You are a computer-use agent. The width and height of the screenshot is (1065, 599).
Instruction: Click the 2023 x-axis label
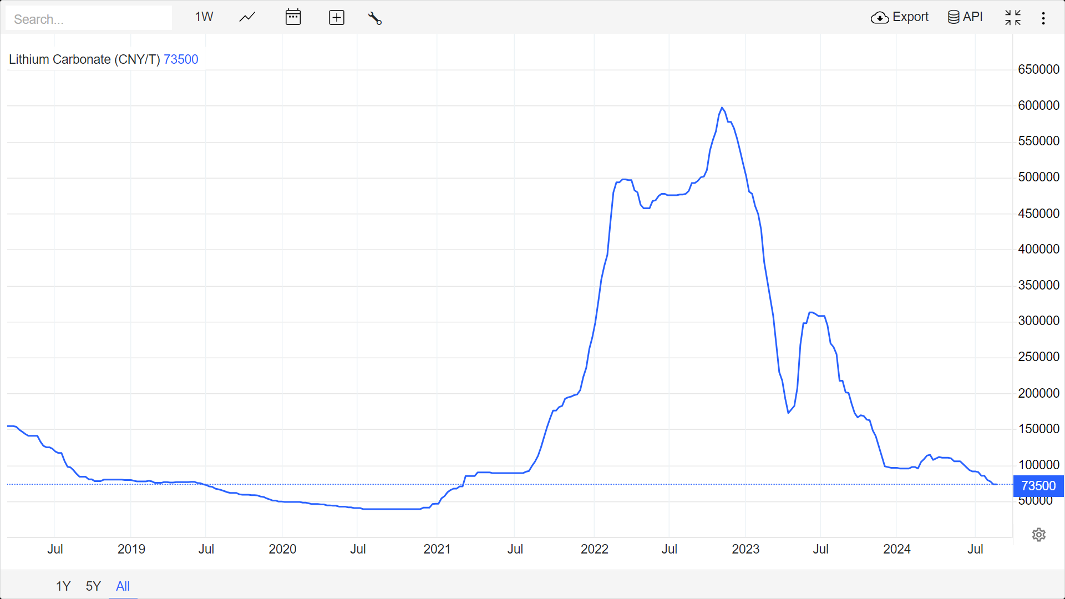click(745, 549)
